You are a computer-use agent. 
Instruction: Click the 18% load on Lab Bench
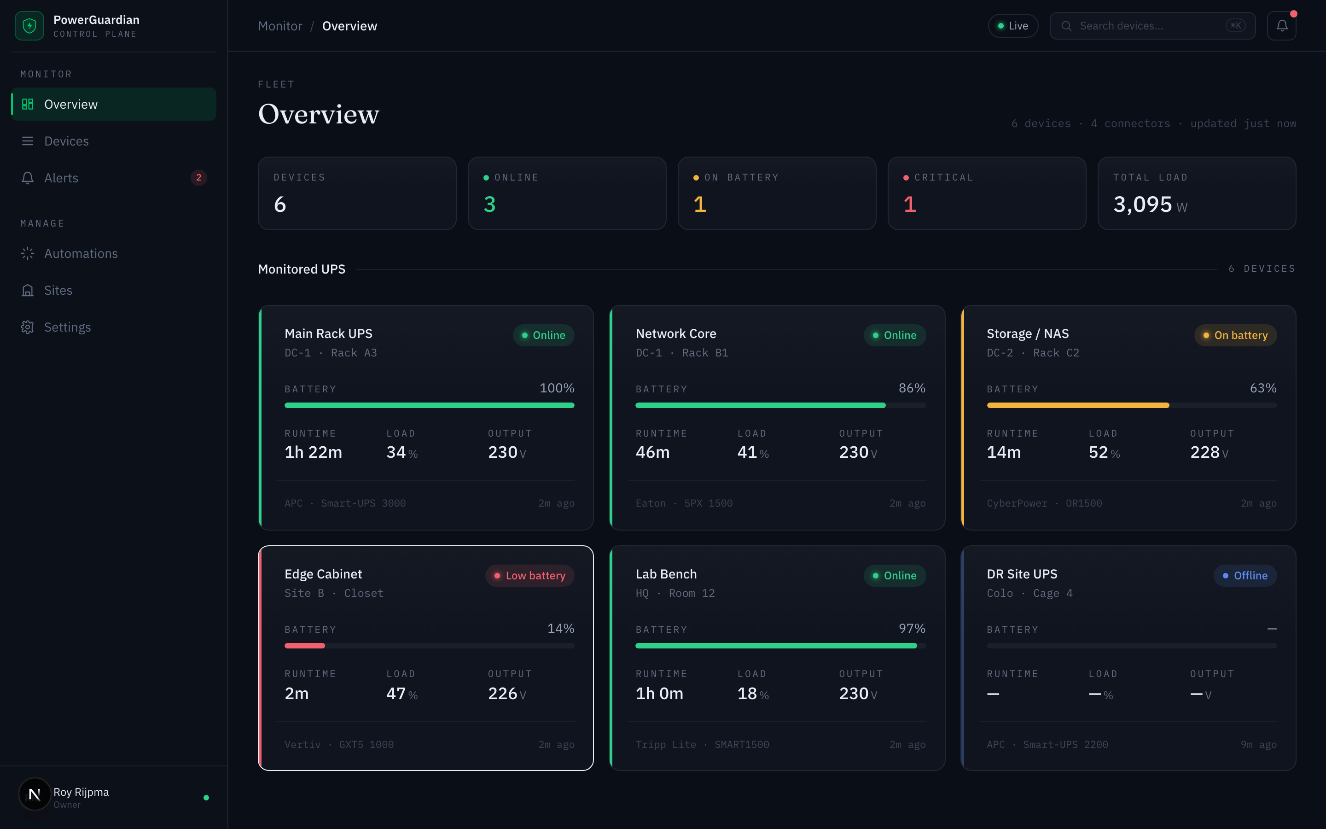point(753,694)
